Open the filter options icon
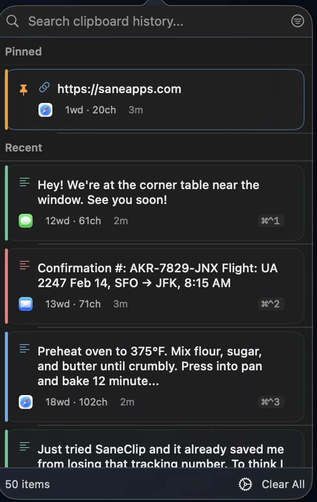The width and height of the screenshot is (317, 502). (298, 21)
